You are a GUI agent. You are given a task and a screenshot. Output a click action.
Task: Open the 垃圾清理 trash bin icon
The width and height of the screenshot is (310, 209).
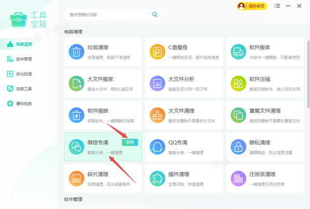click(76, 52)
